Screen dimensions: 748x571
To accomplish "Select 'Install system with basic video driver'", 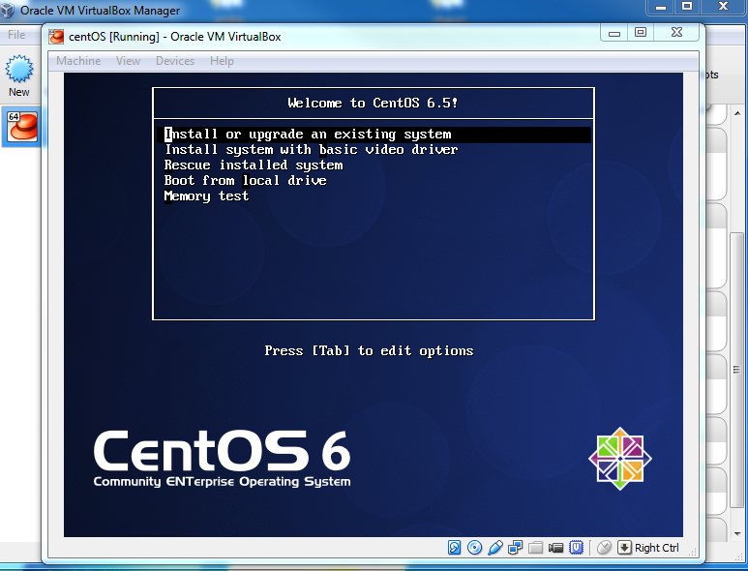I will click(311, 149).
